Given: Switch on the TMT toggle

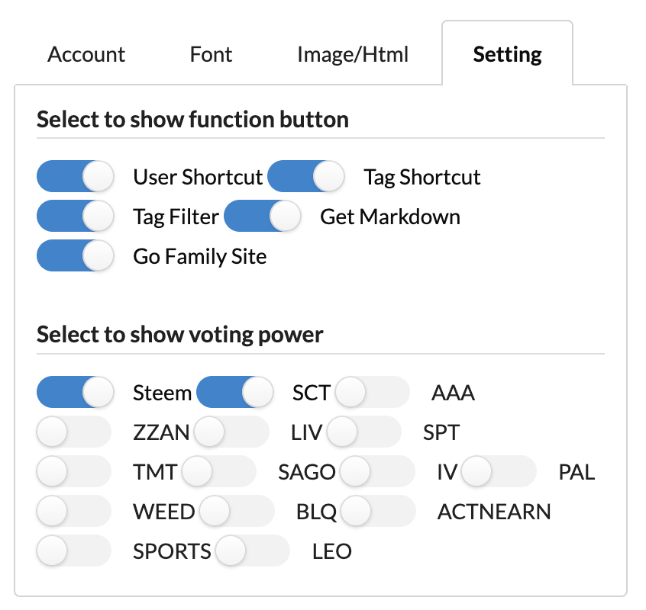Looking at the screenshot, I should coord(75,471).
